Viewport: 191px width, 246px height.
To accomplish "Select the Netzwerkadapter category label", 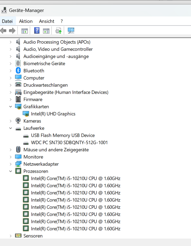I will 41,164.
